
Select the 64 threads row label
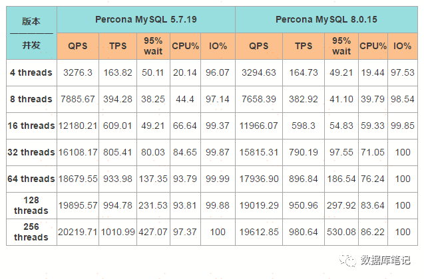31,179
